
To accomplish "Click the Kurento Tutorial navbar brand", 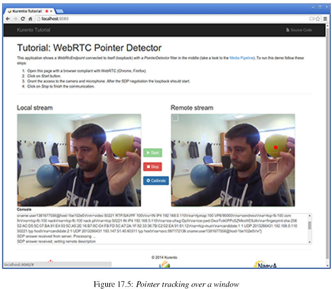I will pos(33,30).
